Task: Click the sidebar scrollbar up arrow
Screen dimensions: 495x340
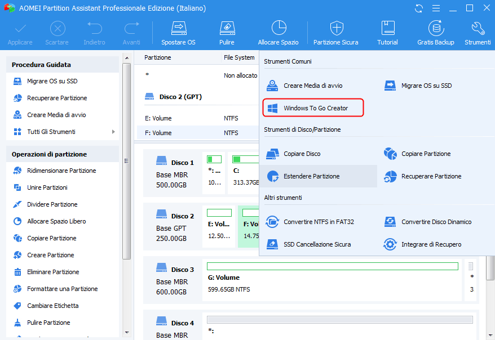Action: click(127, 58)
